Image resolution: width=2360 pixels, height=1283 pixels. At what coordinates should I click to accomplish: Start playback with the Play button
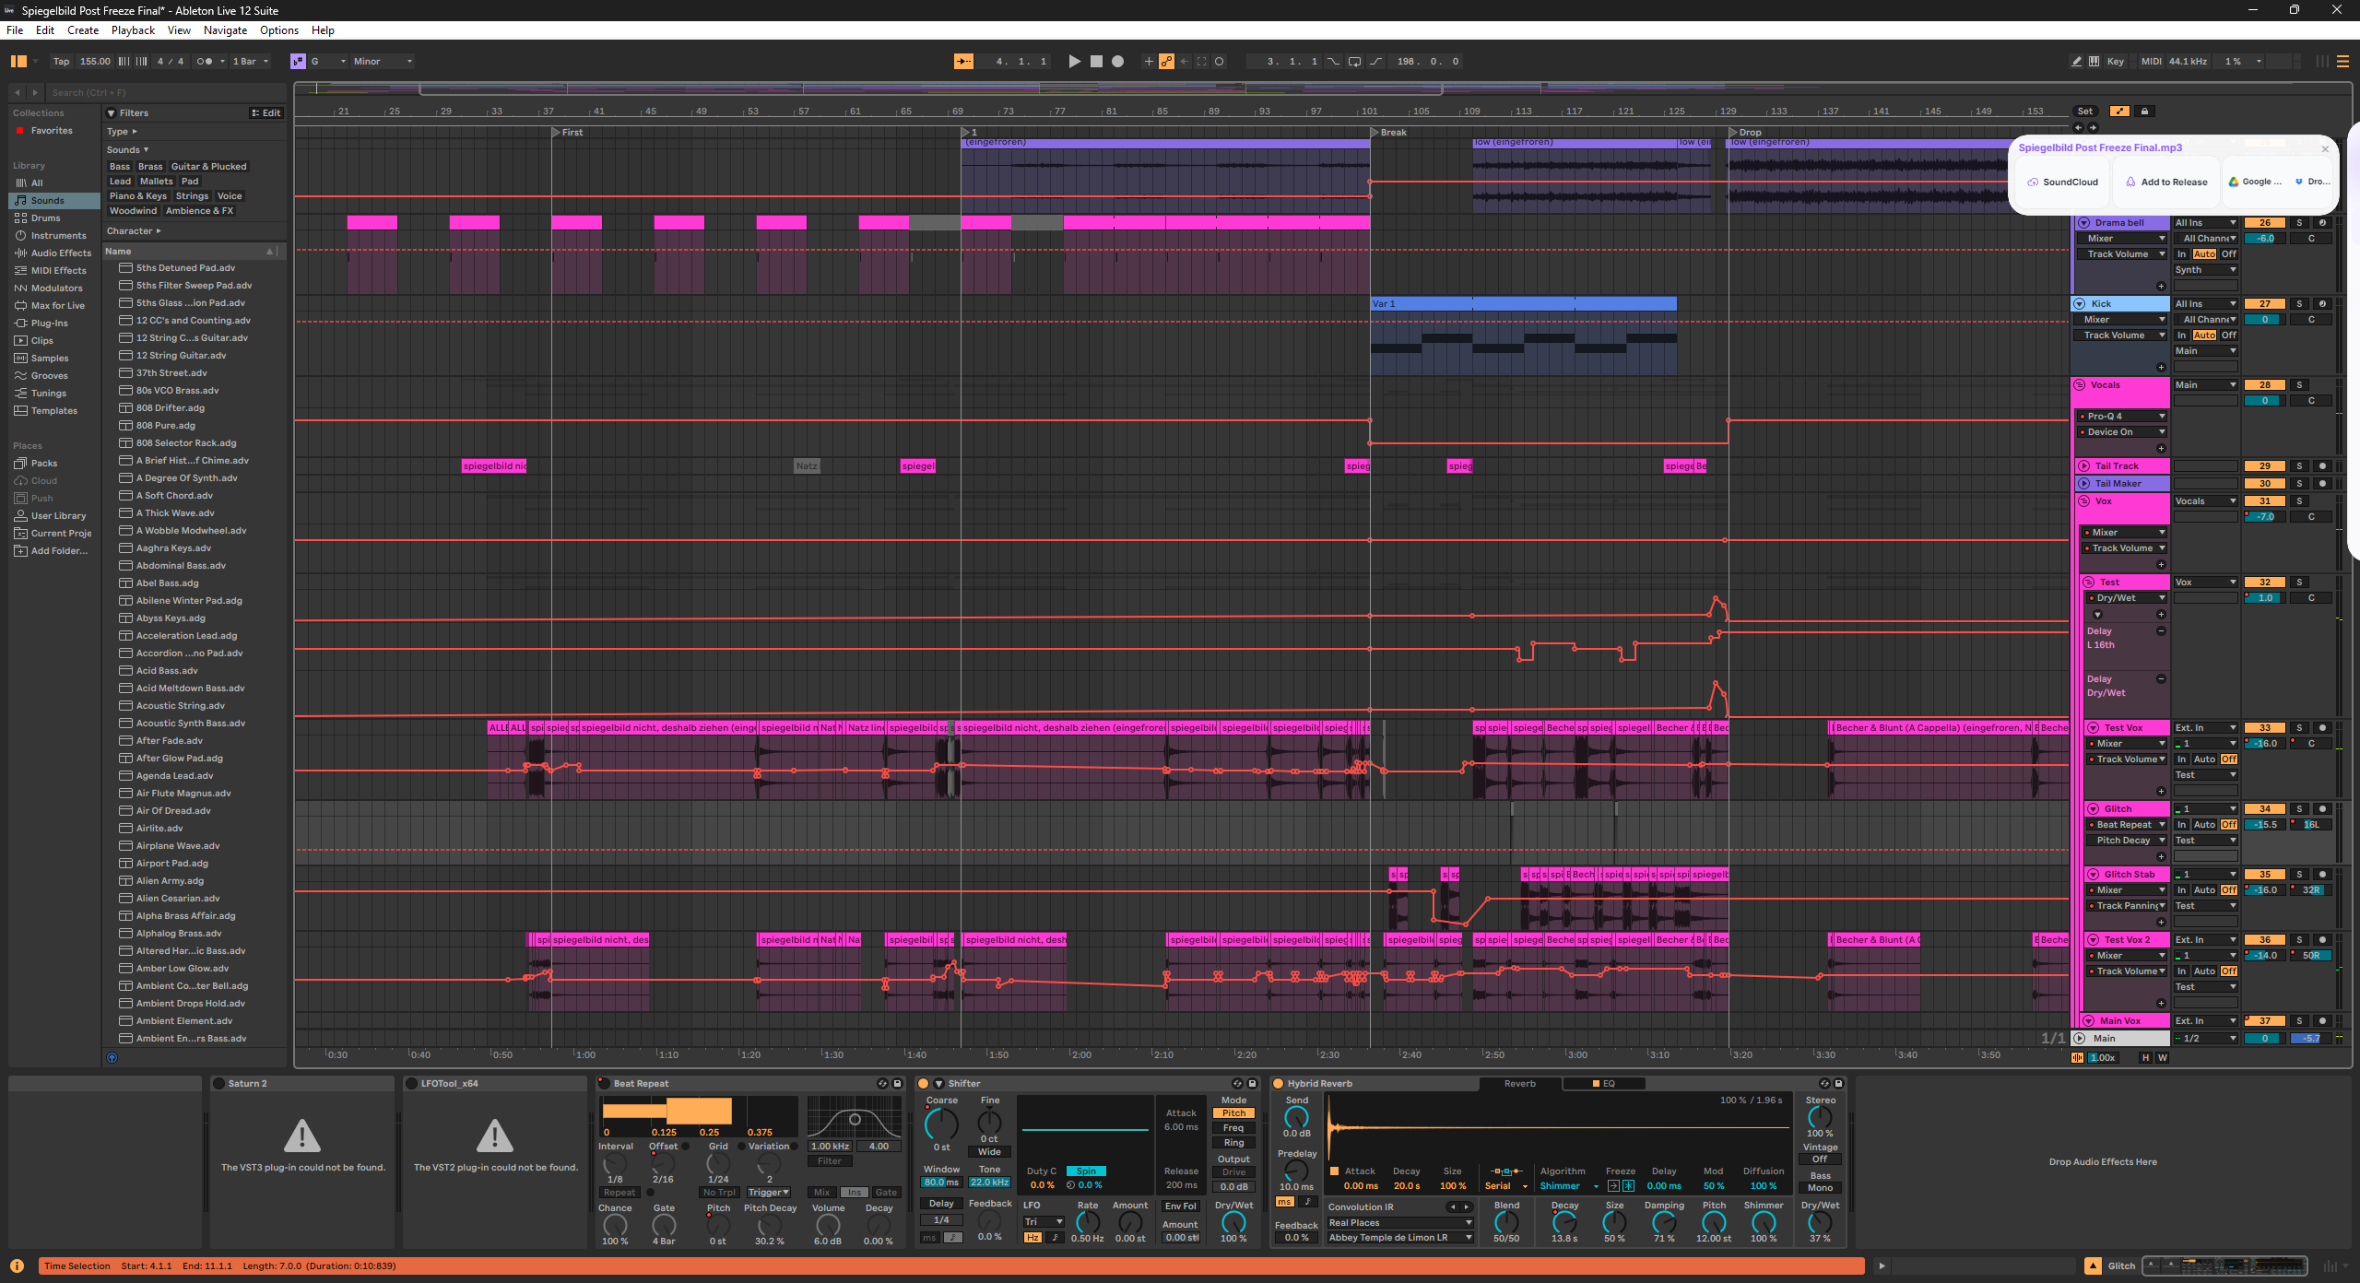pos(1074,62)
